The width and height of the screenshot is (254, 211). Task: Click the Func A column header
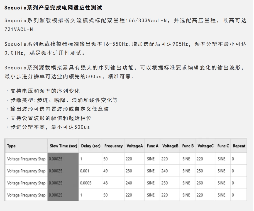[x=152, y=146]
